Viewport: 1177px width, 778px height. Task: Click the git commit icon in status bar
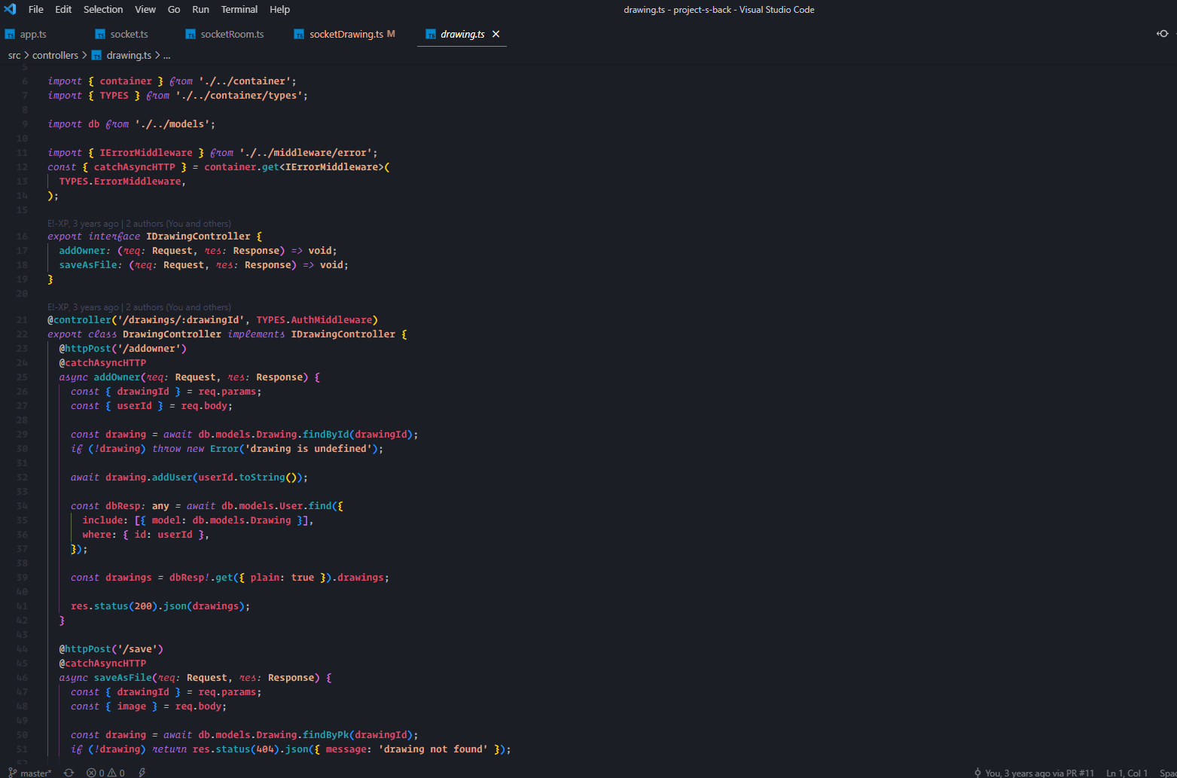pyautogui.click(x=977, y=773)
